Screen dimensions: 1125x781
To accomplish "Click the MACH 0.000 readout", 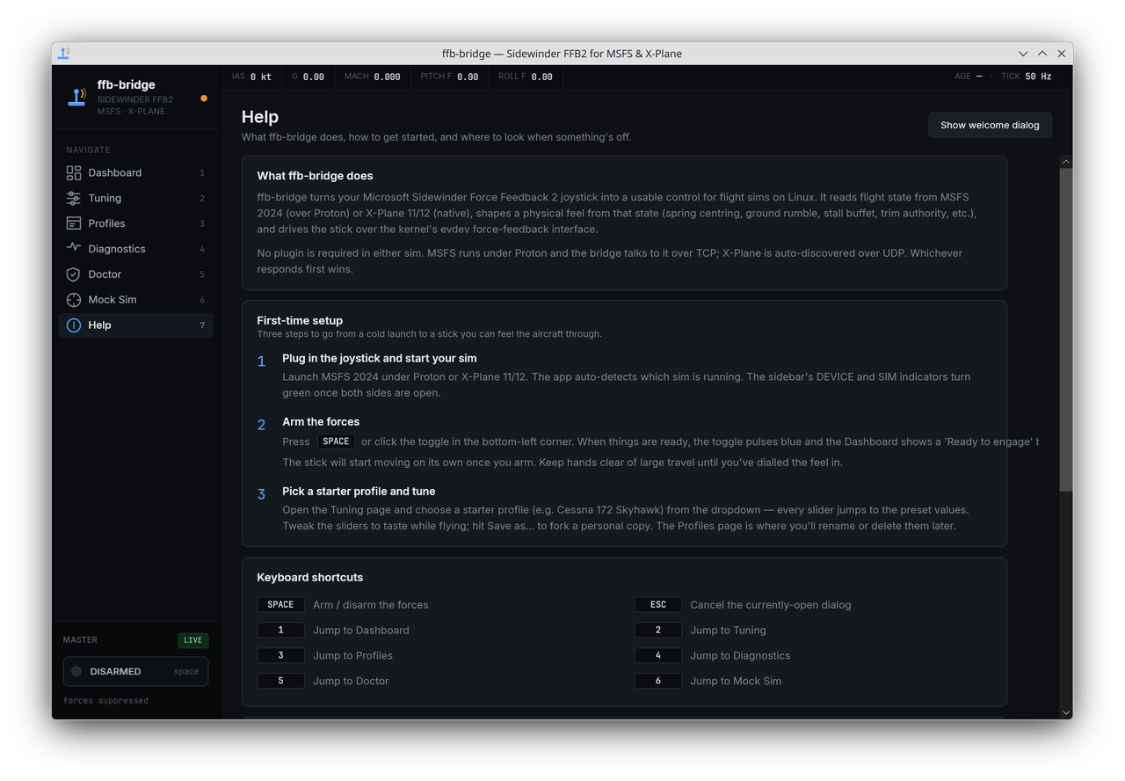I will [372, 77].
